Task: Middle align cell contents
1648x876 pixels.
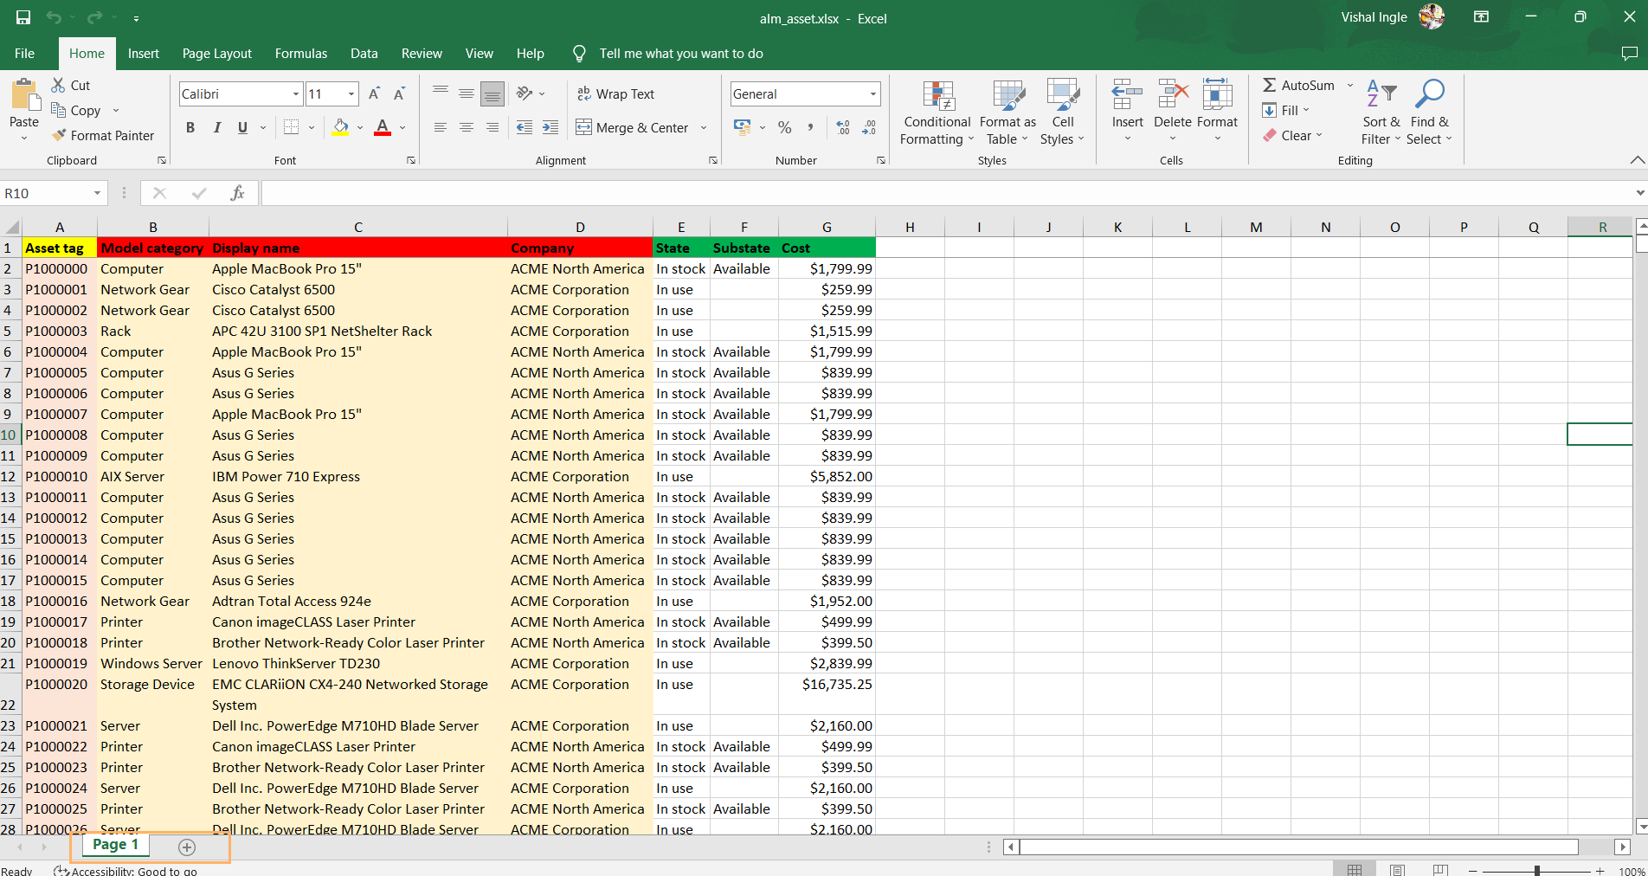Action: tap(467, 93)
